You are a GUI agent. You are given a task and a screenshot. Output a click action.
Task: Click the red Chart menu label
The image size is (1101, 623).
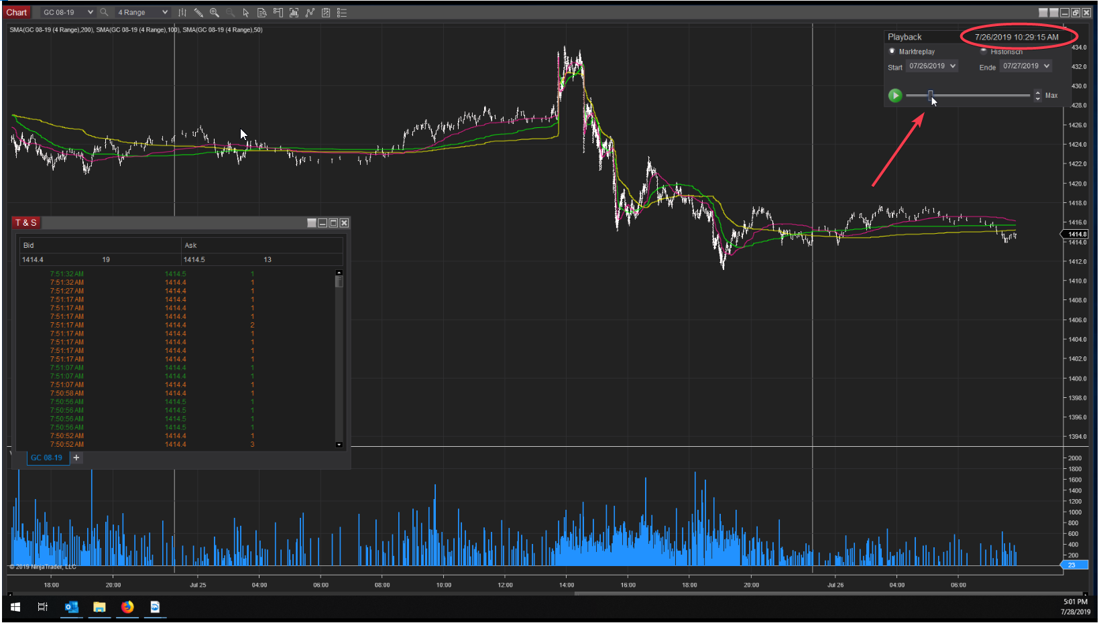coord(17,12)
